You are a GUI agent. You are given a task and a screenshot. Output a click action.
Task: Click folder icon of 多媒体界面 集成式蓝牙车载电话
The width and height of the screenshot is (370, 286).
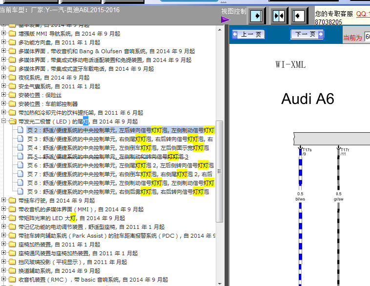coord(12,68)
